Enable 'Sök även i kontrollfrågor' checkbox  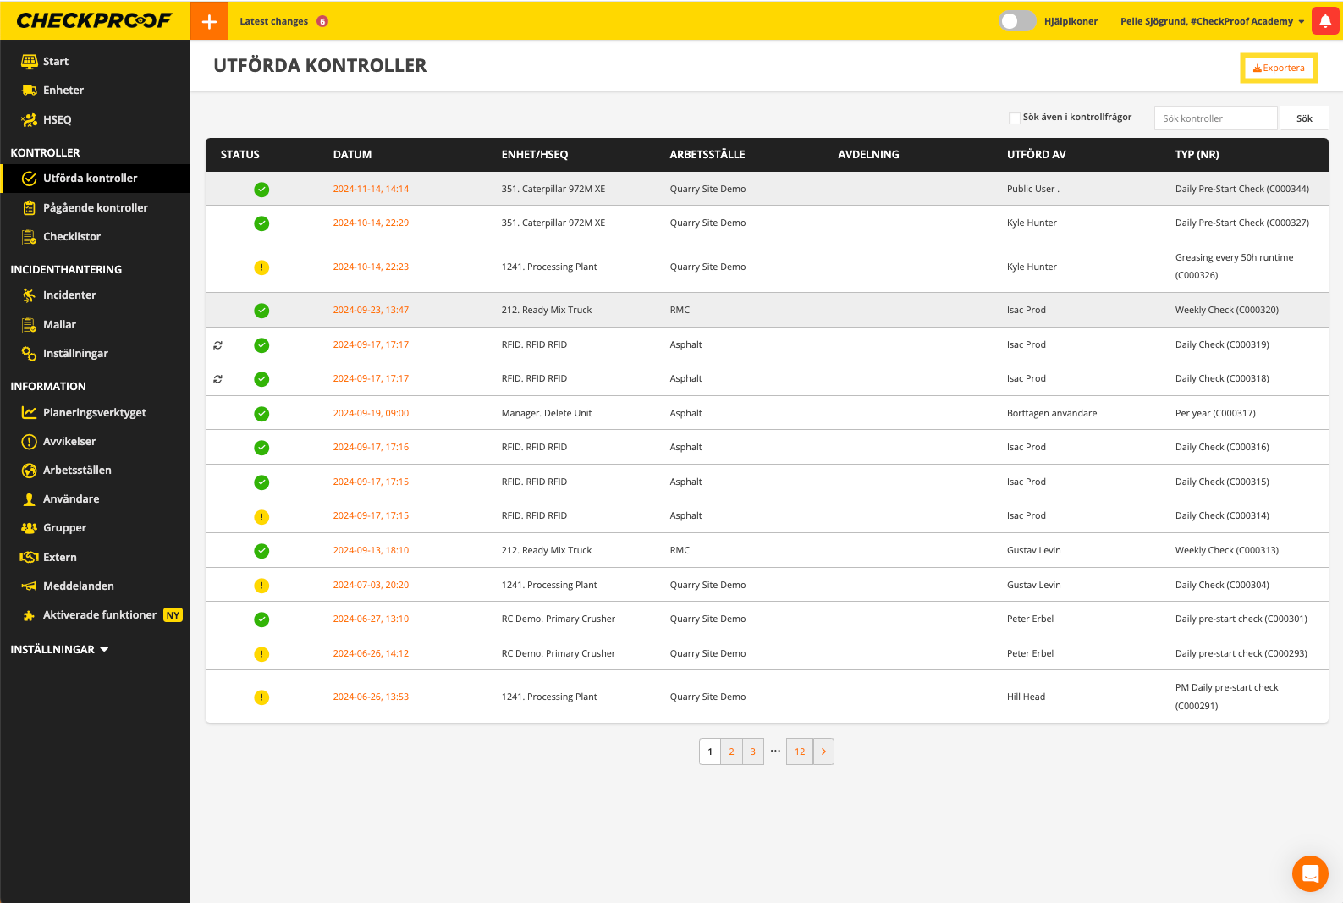(1014, 118)
